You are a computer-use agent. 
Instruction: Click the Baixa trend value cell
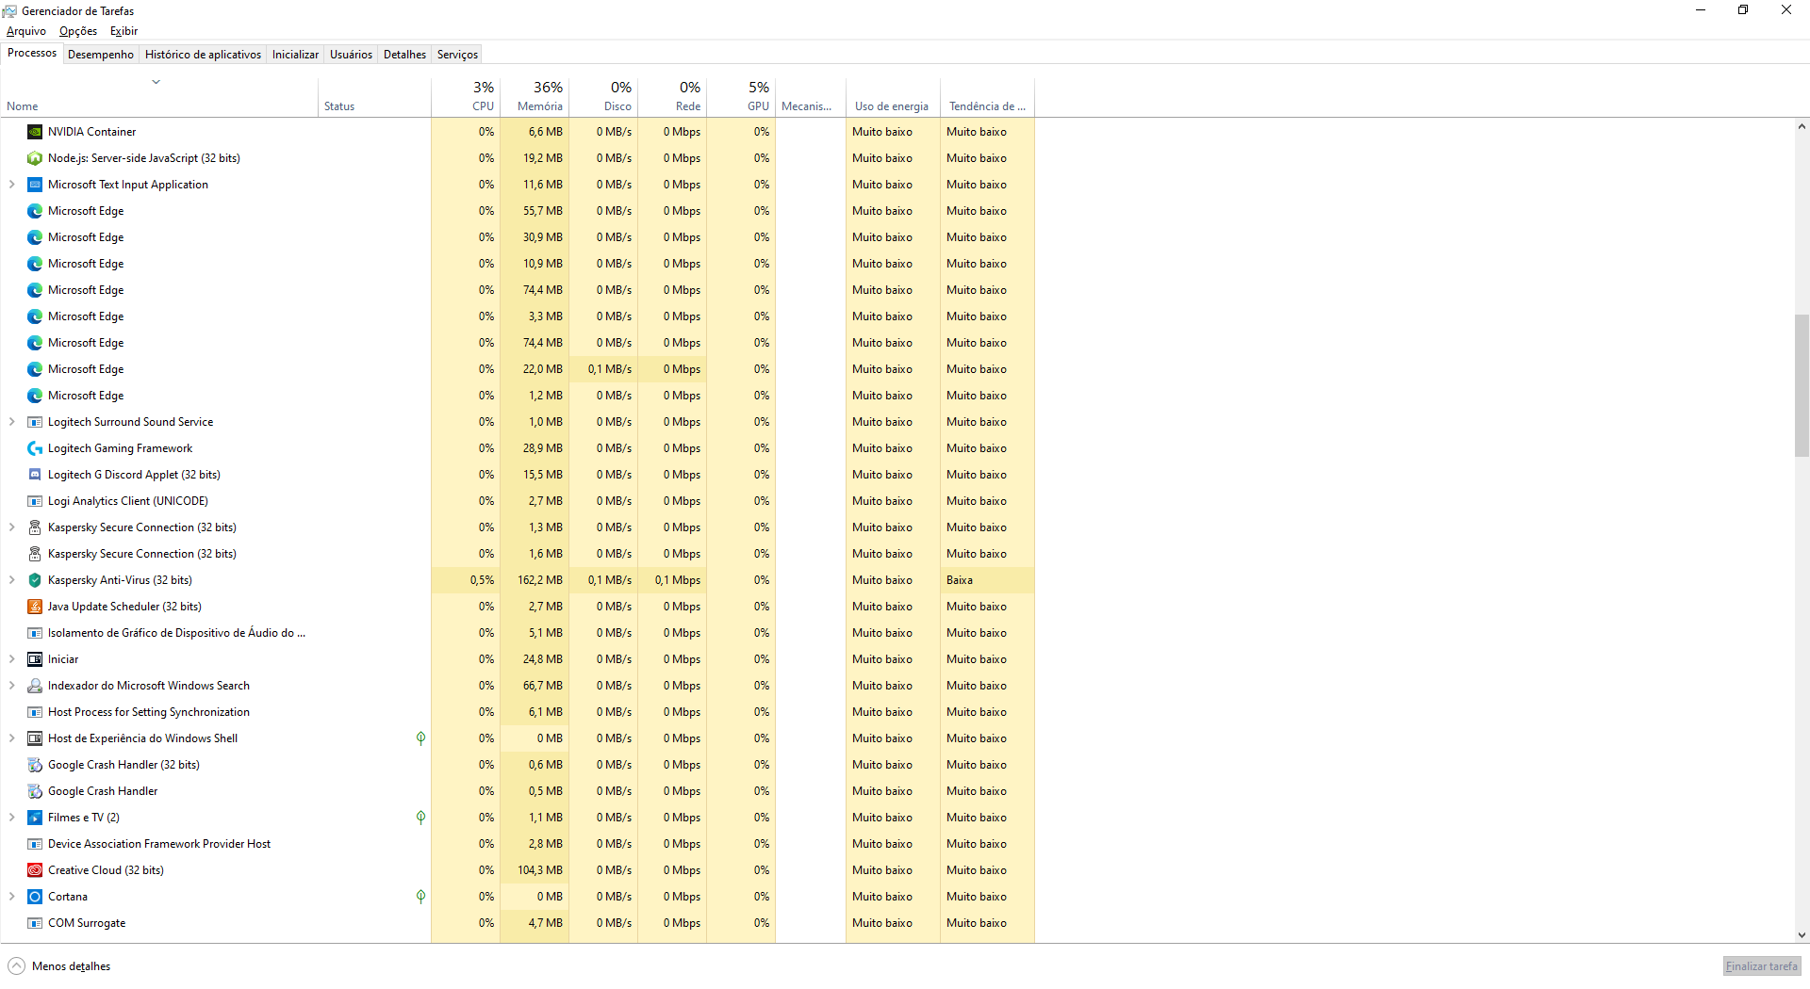click(x=987, y=580)
